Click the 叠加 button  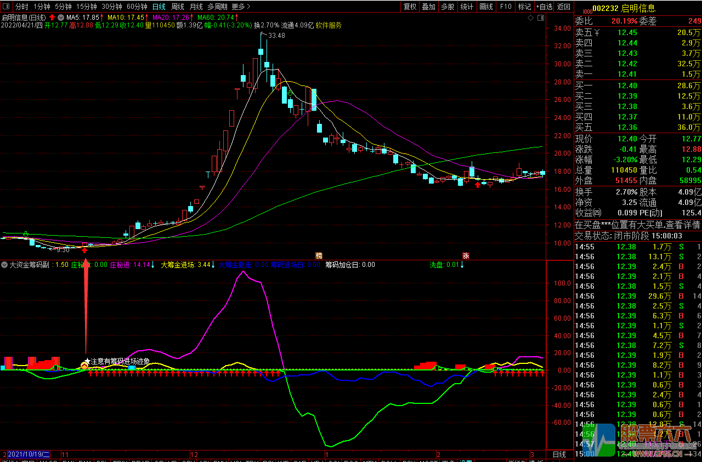428,7
